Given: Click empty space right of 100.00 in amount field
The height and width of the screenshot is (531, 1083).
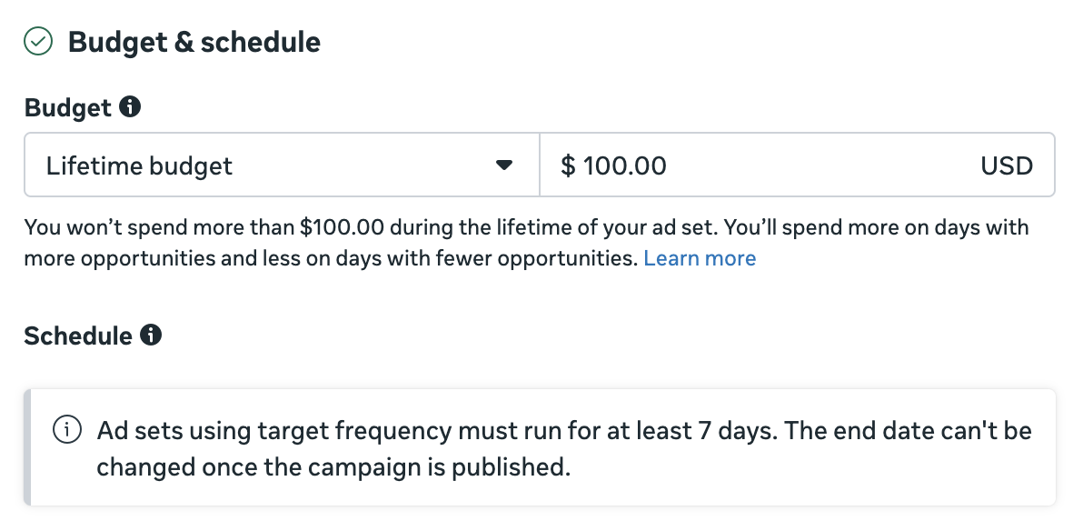Looking at the screenshot, I should point(818,165).
